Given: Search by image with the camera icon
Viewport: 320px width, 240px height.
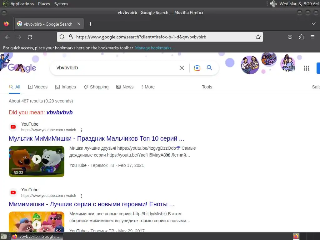Looking at the screenshot, I should [x=197, y=68].
